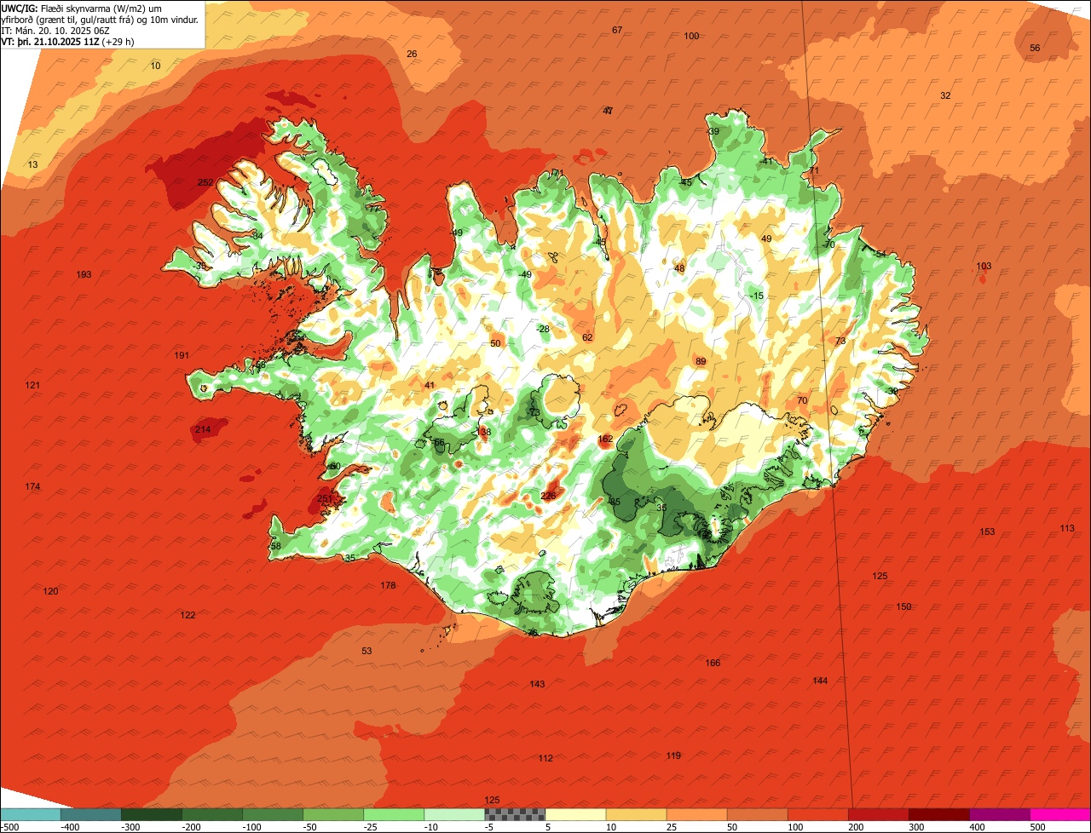
Task: Click the legend label 300
Action: pyautogui.click(x=915, y=826)
